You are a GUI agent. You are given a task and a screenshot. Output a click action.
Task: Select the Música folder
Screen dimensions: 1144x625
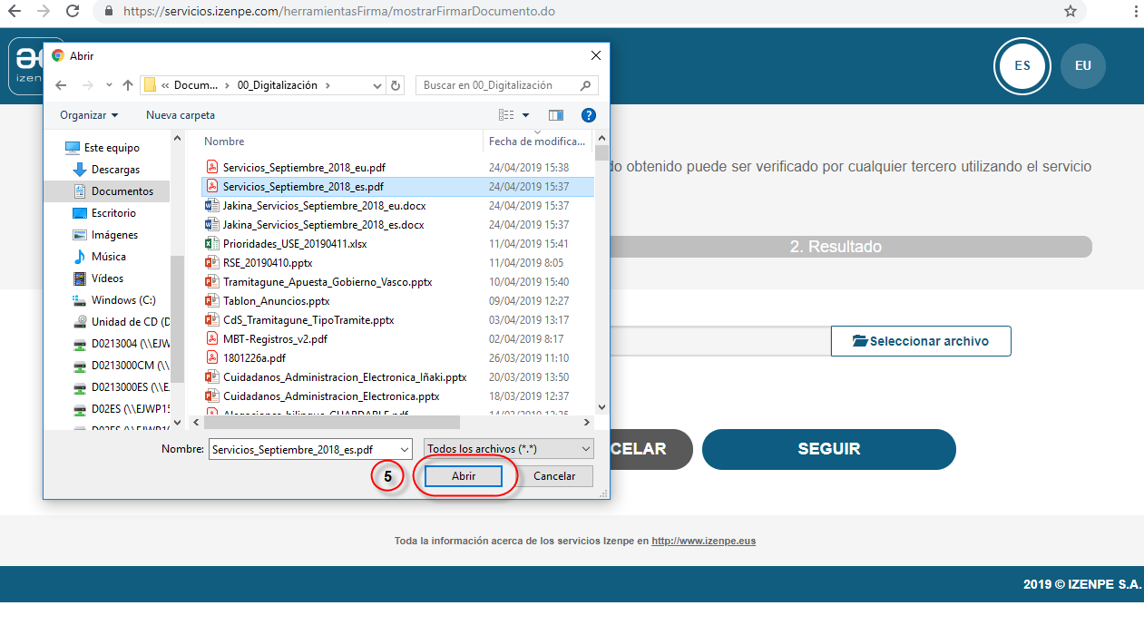(x=108, y=257)
